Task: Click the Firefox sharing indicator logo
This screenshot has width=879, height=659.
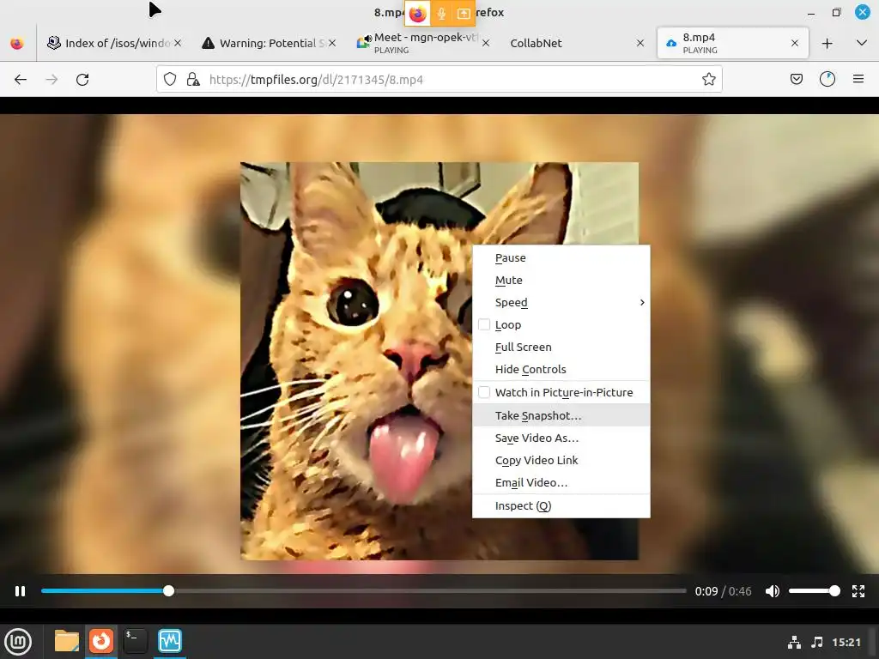Action: click(x=418, y=14)
